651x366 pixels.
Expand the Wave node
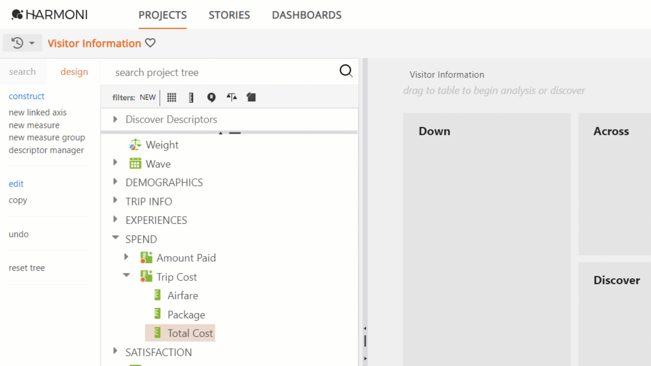(x=115, y=162)
